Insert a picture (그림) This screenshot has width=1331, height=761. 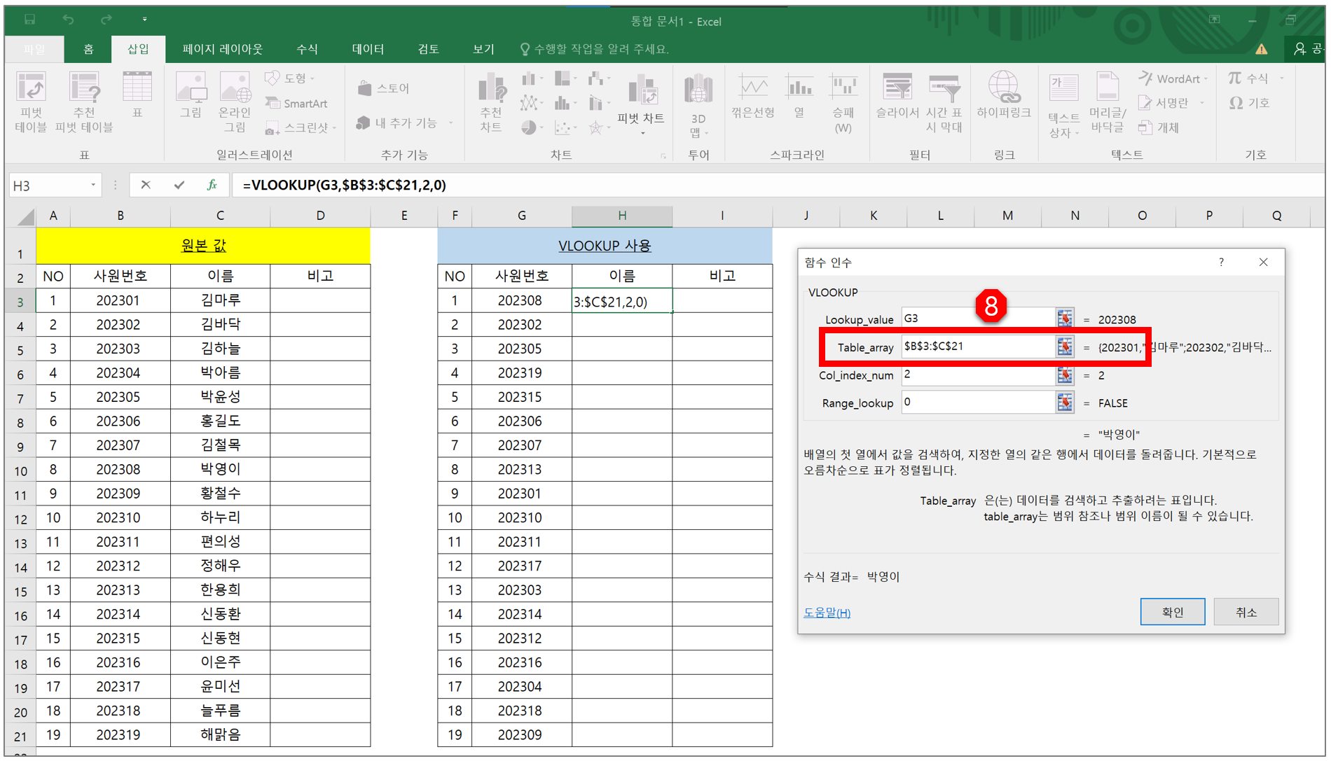191,95
